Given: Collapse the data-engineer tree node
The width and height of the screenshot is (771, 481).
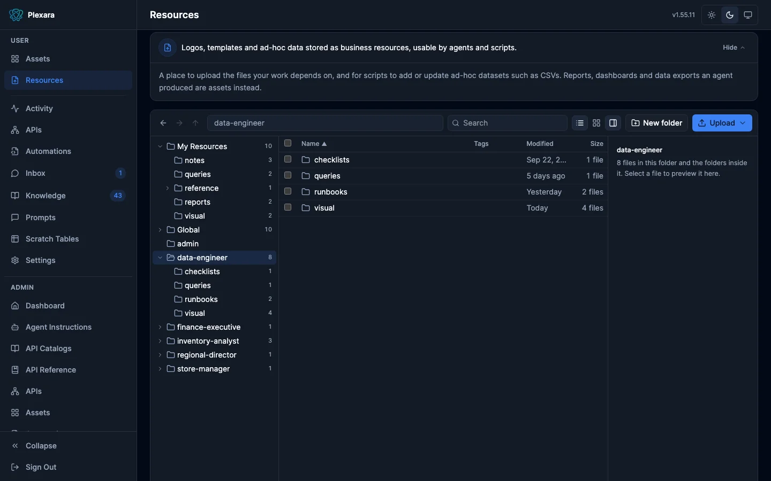Looking at the screenshot, I should tap(160, 258).
